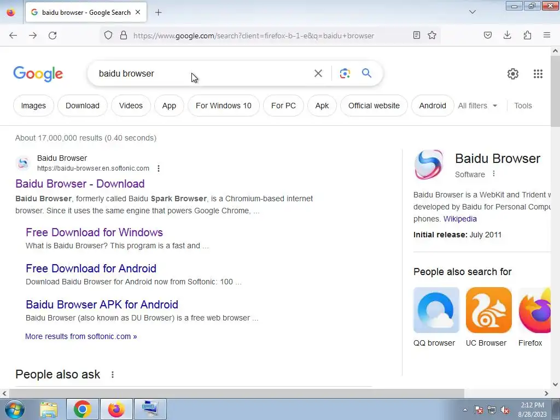Select the Videos filter chip
Viewport: 560px width, 420px height.
(131, 106)
